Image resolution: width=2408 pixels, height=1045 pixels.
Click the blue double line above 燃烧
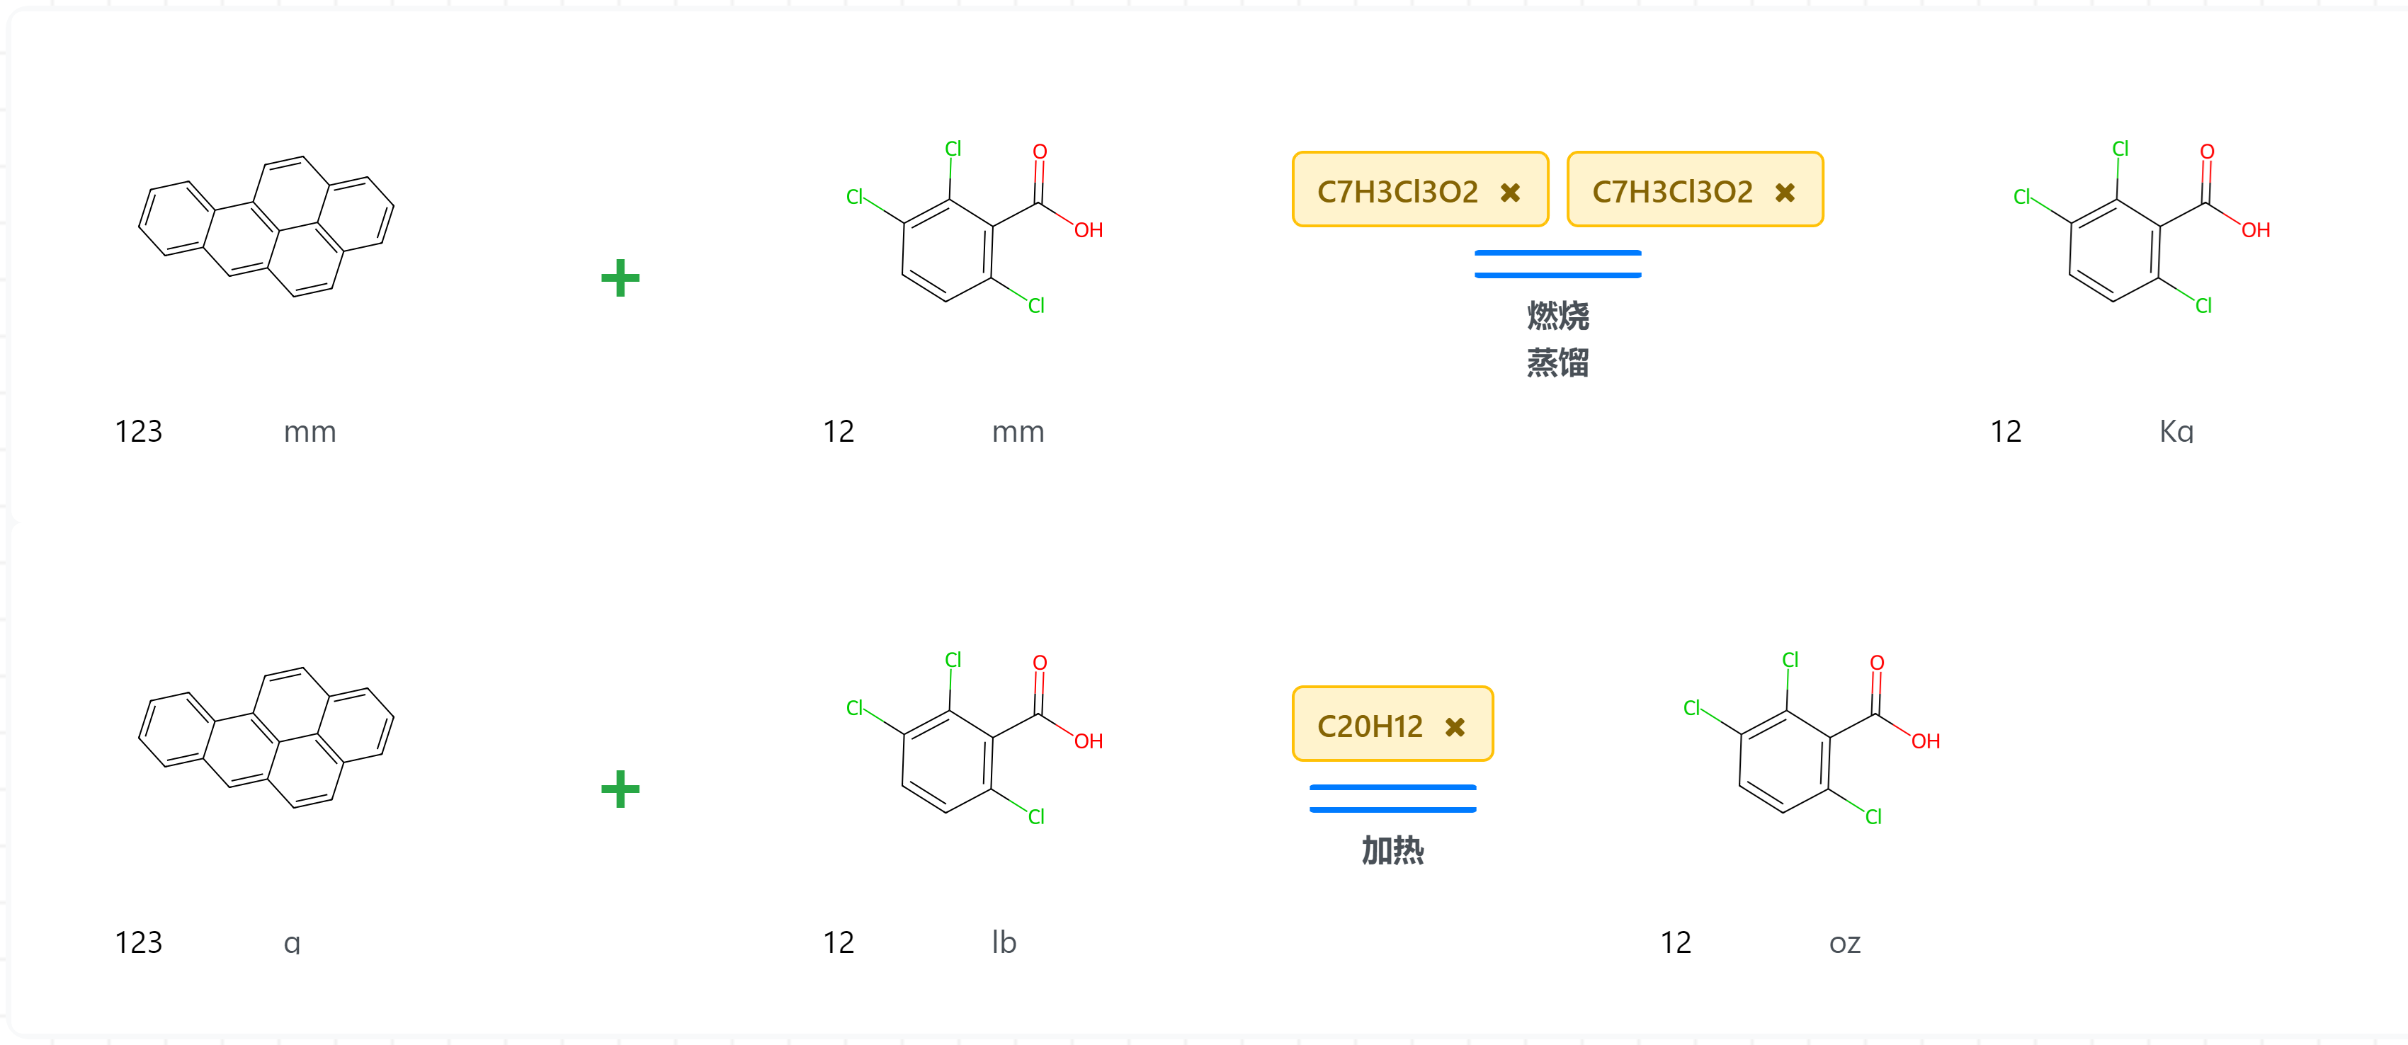pyautogui.click(x=1557, y=263)
